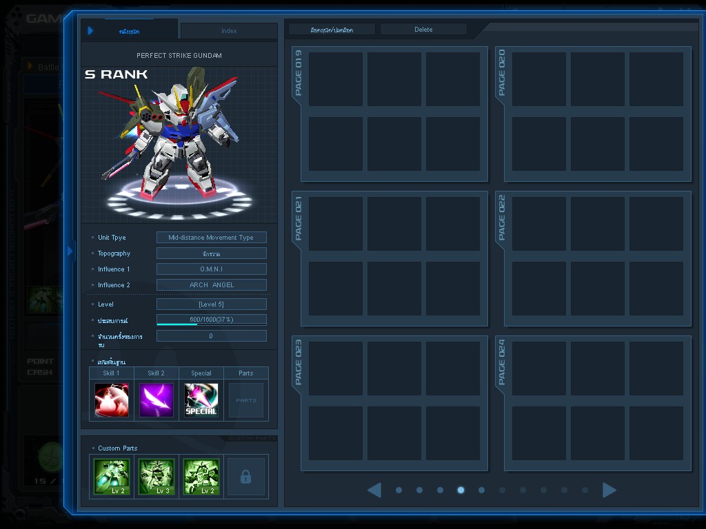Jump to the fifth pagination dot
Viewport: 706px width, 529px height.
point(481,490)
